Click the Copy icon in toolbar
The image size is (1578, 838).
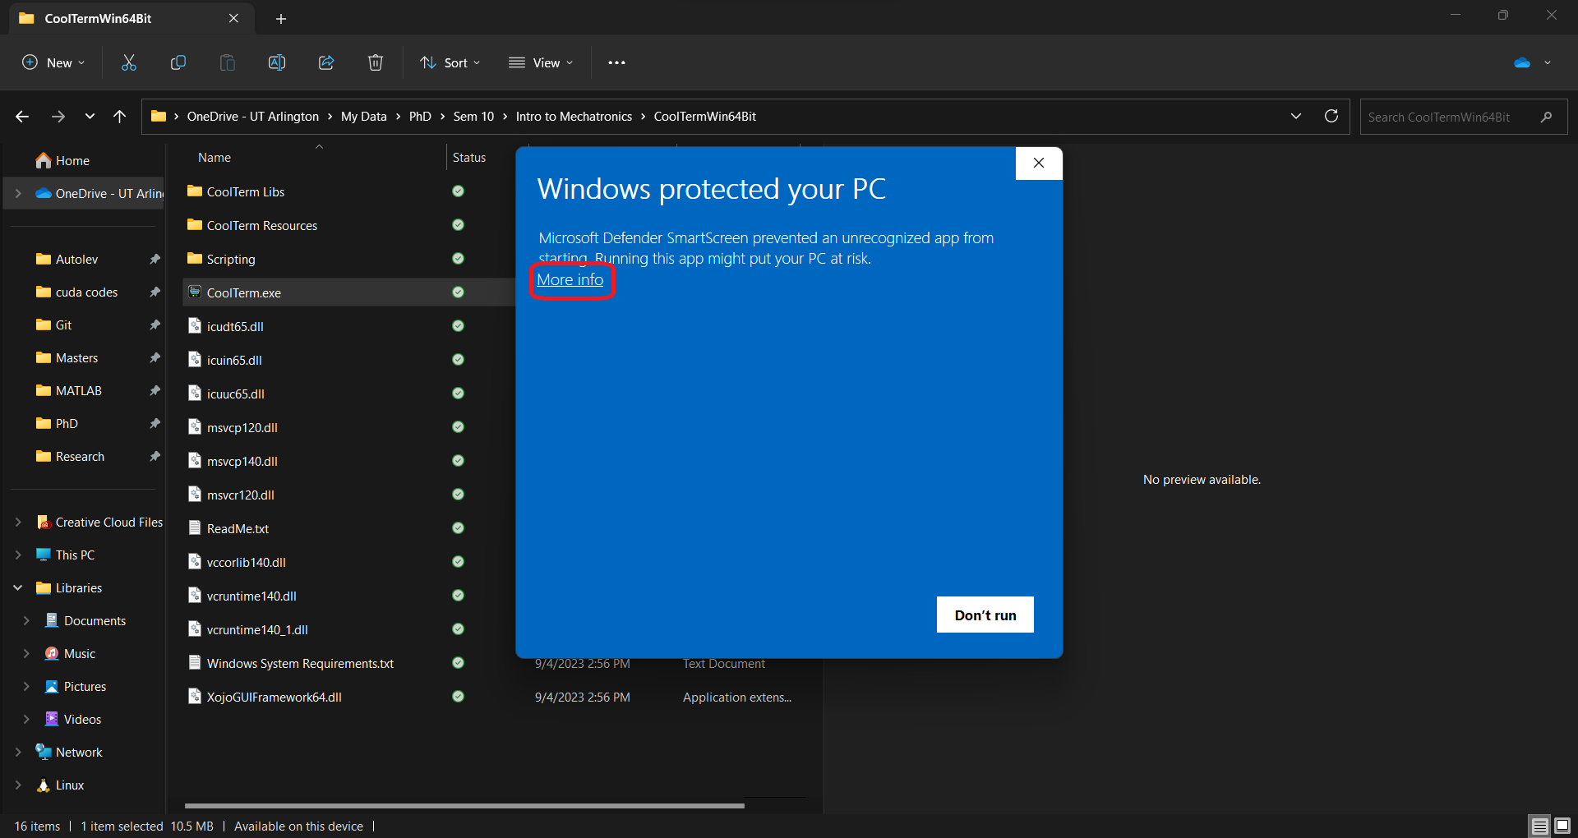pyautogui.click(x=178, y=62)
